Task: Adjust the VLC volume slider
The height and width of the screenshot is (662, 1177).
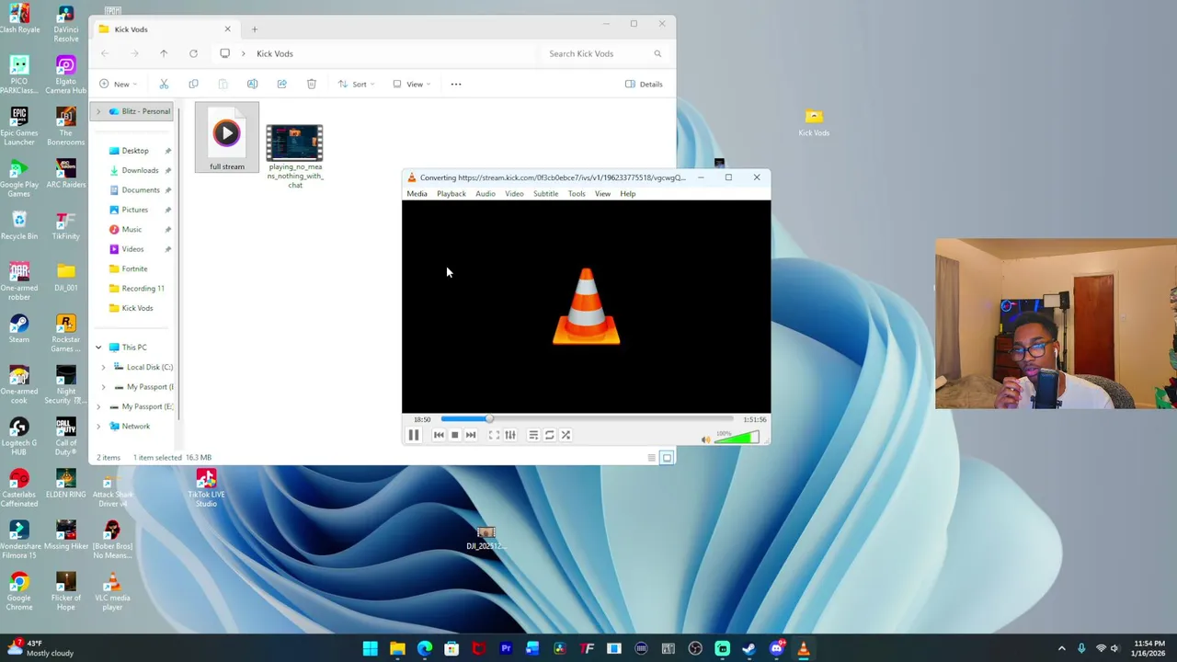Action: pos(737,438)
